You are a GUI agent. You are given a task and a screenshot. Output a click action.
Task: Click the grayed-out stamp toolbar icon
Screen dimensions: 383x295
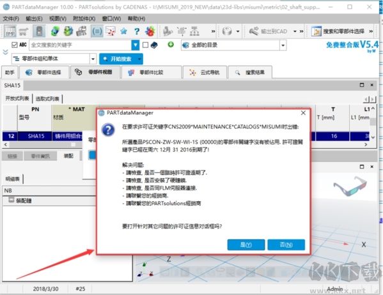[168, 31]
